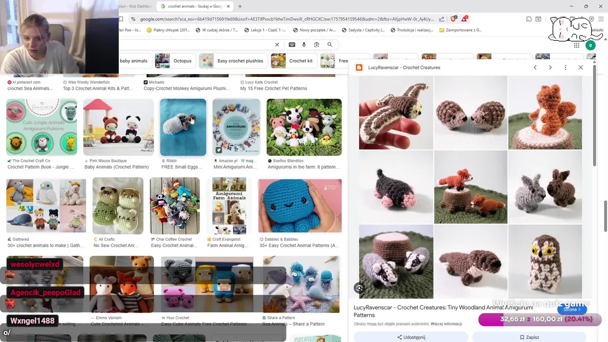Open the Brave Rewards triangle icon
The height and width of the screenshot is (342, 608).
[464, 19]
